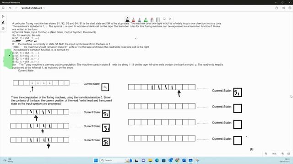Image resolution: width=293 pixels, height=164 pixels.
Task: Open File Explorer from taskbar
Action: pyautogui.click(x=150, y=160)
